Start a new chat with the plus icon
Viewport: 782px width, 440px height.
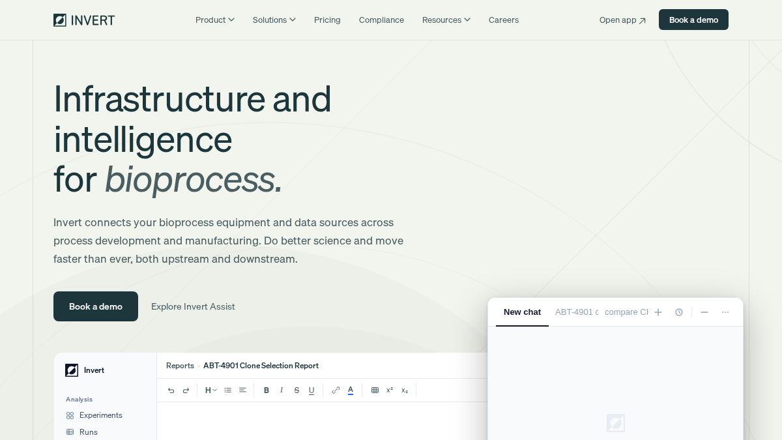658,312
